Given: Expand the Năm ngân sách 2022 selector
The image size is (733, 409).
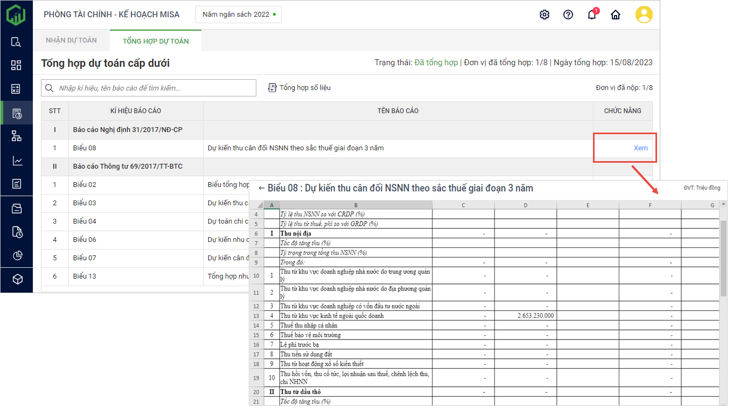Looking at the screenshot, I should pyautogui.click(x=238, y=15).
